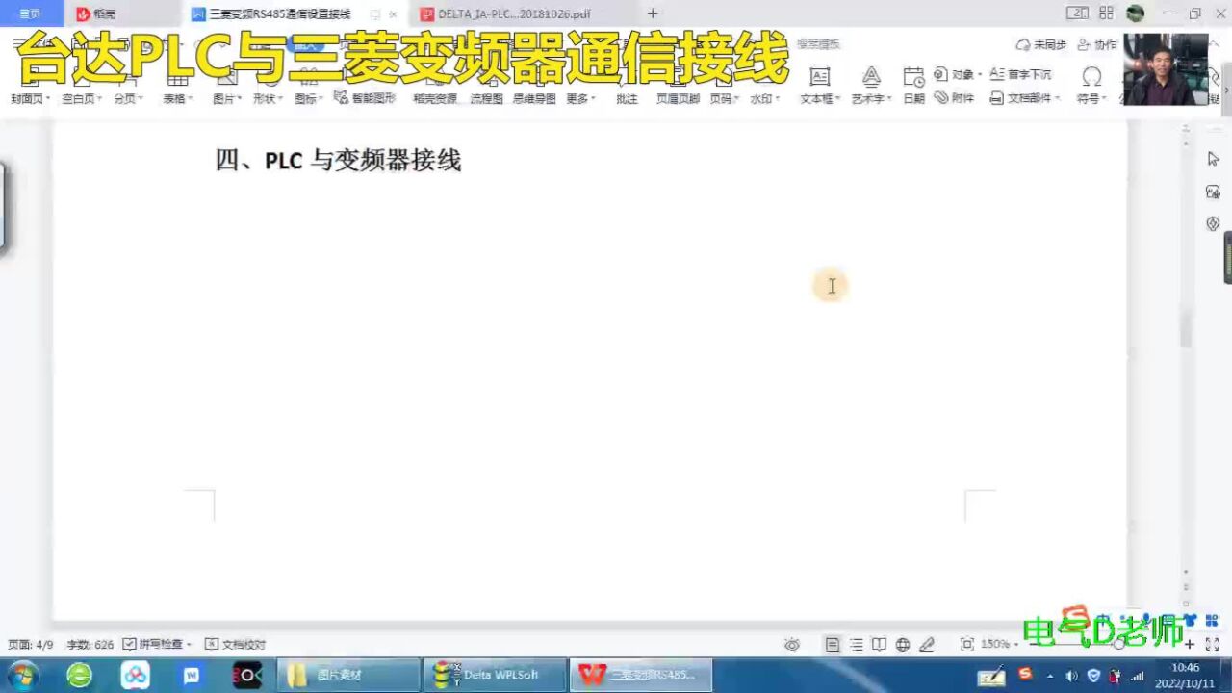Click the vertical scrollbar thumb

tap(1186, 327)
